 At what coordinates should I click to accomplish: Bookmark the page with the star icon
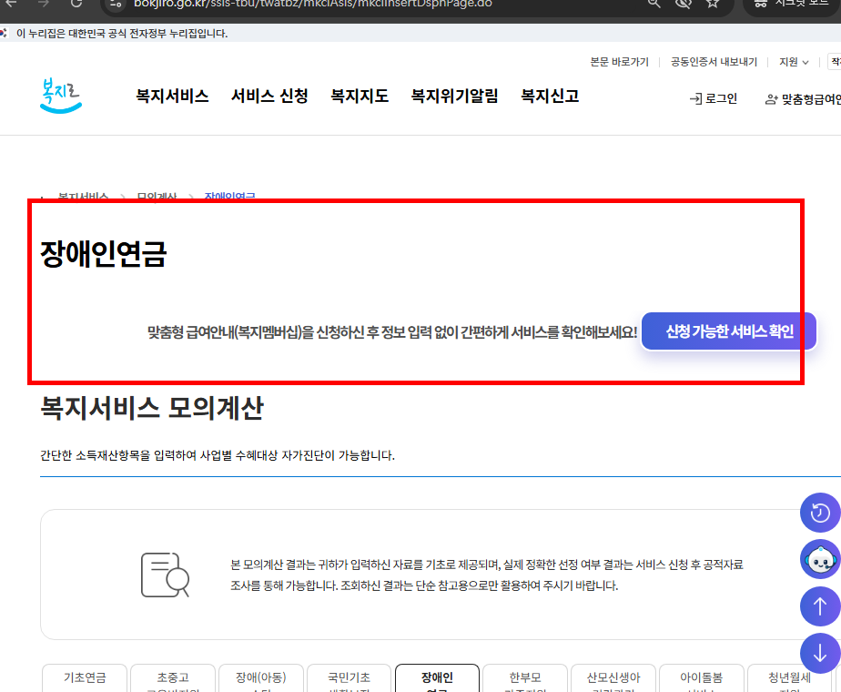pos(714,3)
